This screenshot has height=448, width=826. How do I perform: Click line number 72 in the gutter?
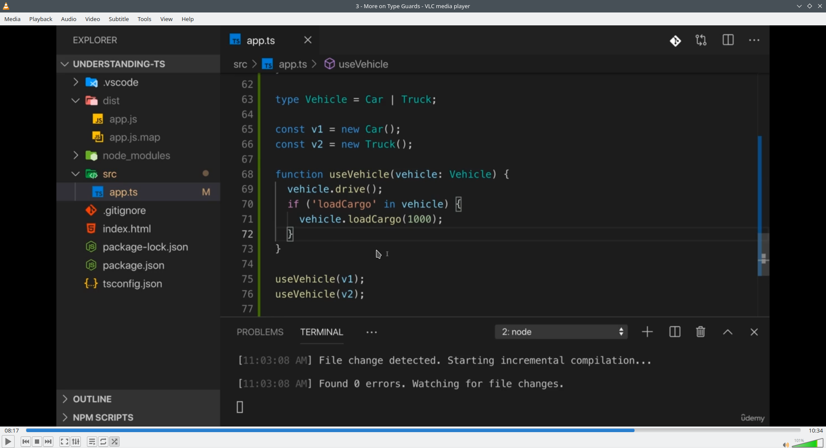247,234
